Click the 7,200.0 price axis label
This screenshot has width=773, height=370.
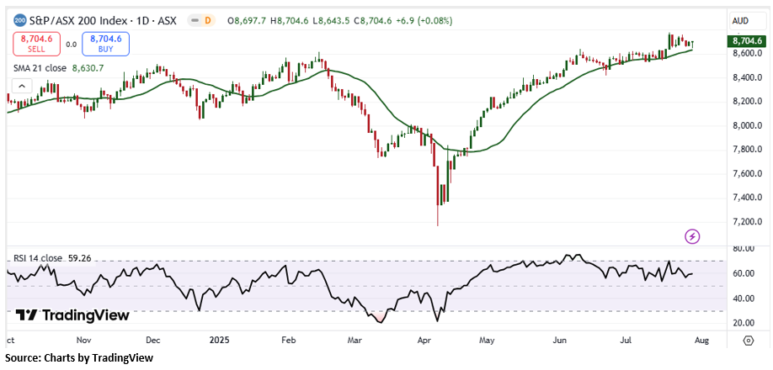point(747,222)
